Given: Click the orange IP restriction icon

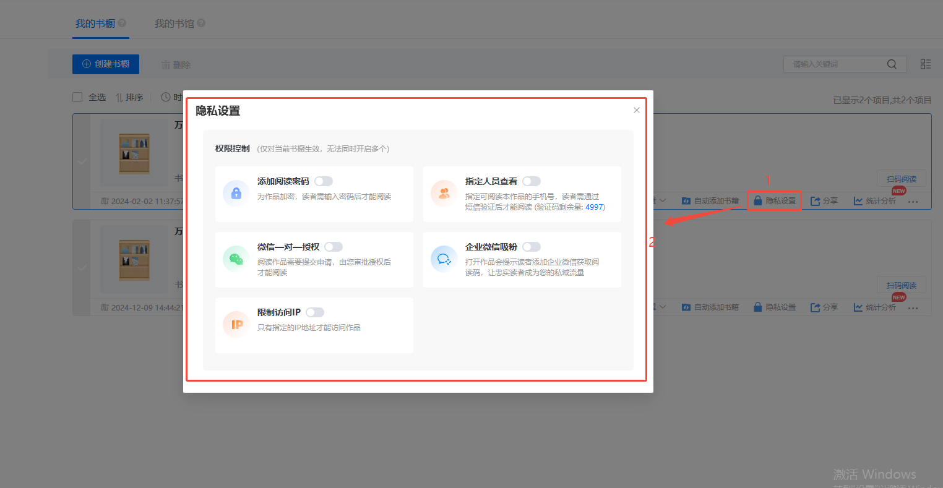Looking at the screenshot, I should [x=236, y=325].
